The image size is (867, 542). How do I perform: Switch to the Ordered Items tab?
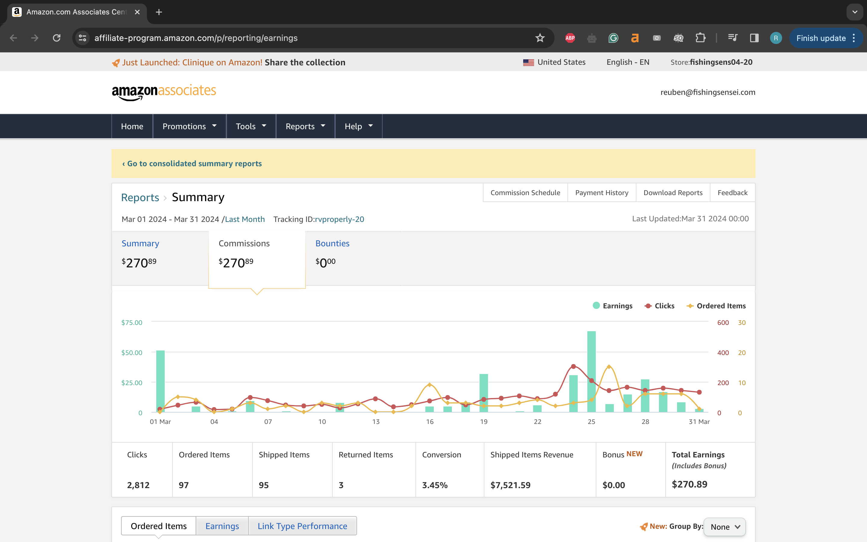(158, 526)
